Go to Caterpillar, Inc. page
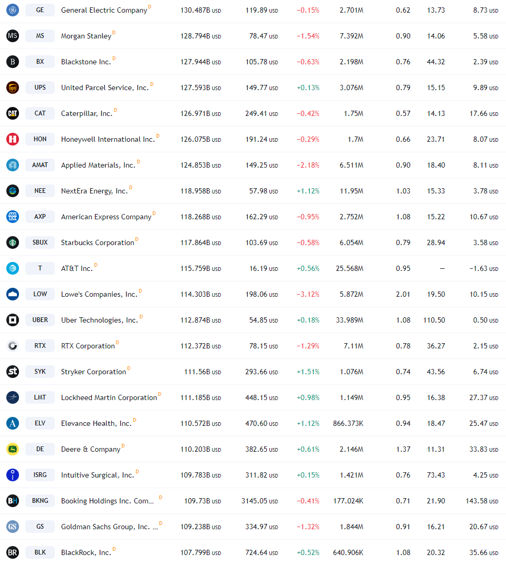The height and width of the screenshot is (564, 506). [x=86, y=114]
